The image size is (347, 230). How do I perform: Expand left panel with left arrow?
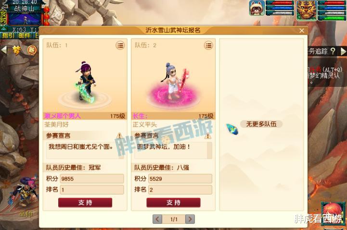click(4, 50)
